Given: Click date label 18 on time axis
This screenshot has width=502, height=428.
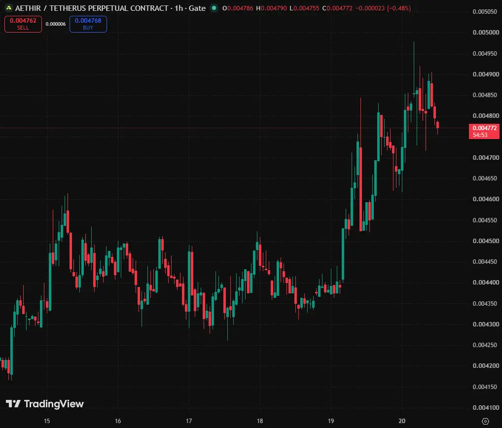Looking at the screenshot, I should pyautogui.click(x=260, y=421).
